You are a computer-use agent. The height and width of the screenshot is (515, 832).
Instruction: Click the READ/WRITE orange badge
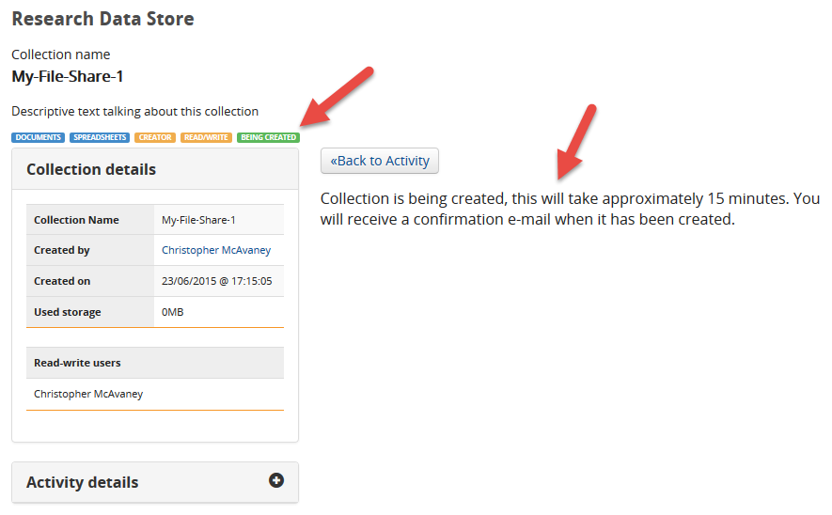pyautogui.click(x=206, y=137)
